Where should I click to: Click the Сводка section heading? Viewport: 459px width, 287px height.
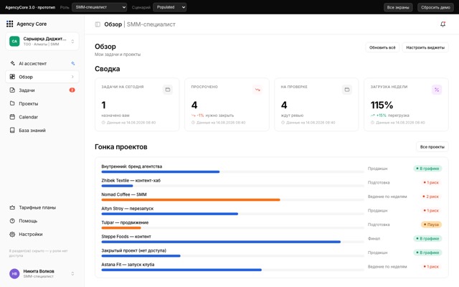107,69
